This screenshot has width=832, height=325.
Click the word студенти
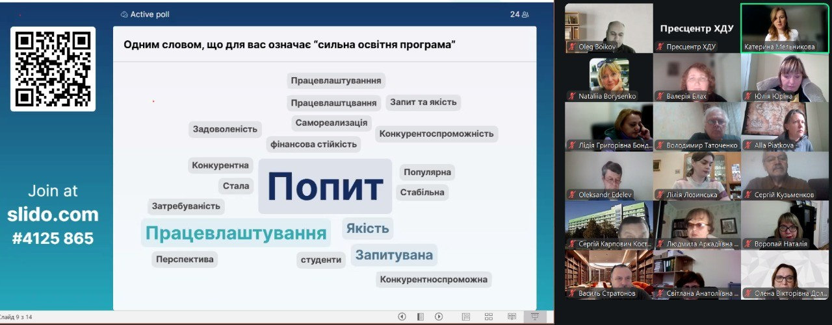[321, 259]
